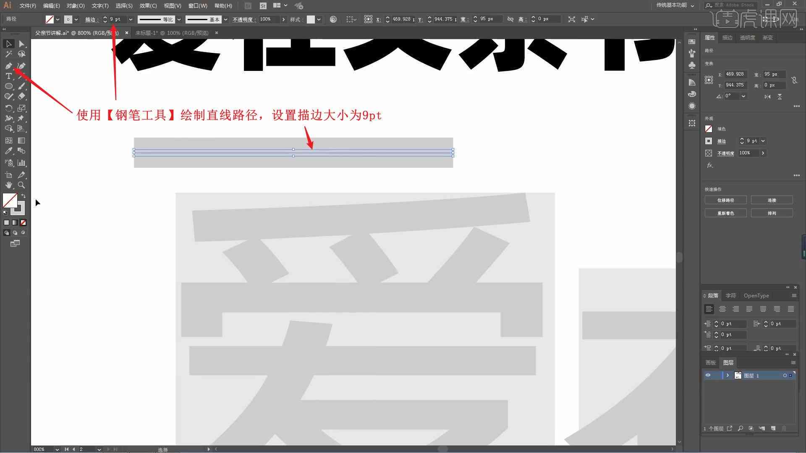The image size is (806, 453).
Task: Open the 效果 menu
Action: pos(145,5)
